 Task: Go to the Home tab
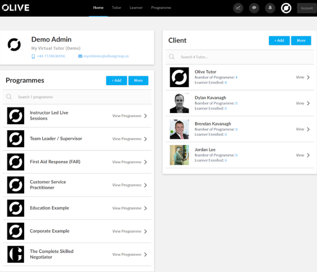[98, 8]
